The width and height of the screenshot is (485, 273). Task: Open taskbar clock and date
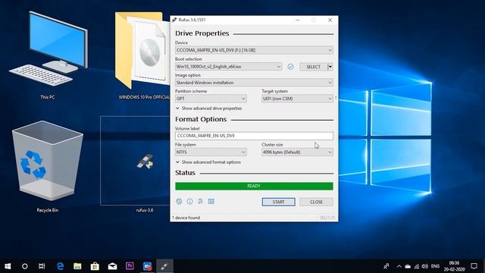454,266
